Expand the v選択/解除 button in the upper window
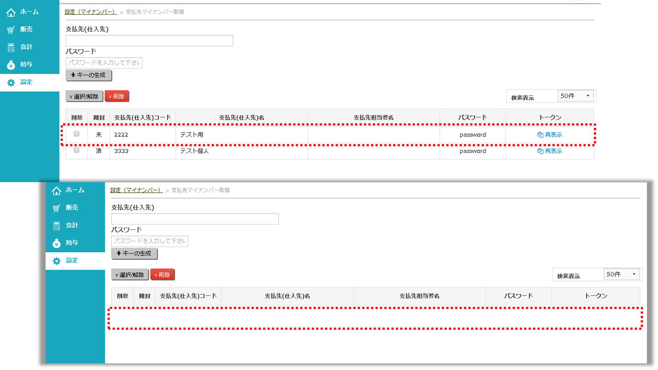Viewport: 658px width, 370px height. coord(84,96)
